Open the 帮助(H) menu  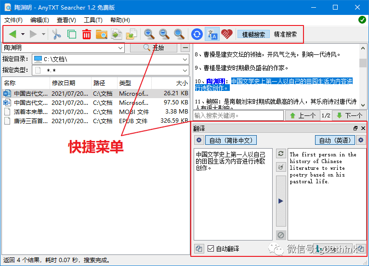pos(120,20)
